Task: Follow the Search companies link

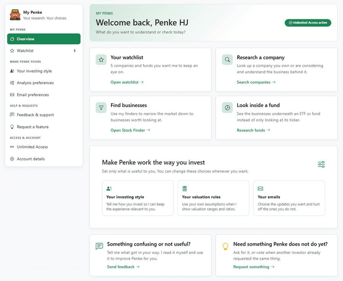Action: coord(256,82)
